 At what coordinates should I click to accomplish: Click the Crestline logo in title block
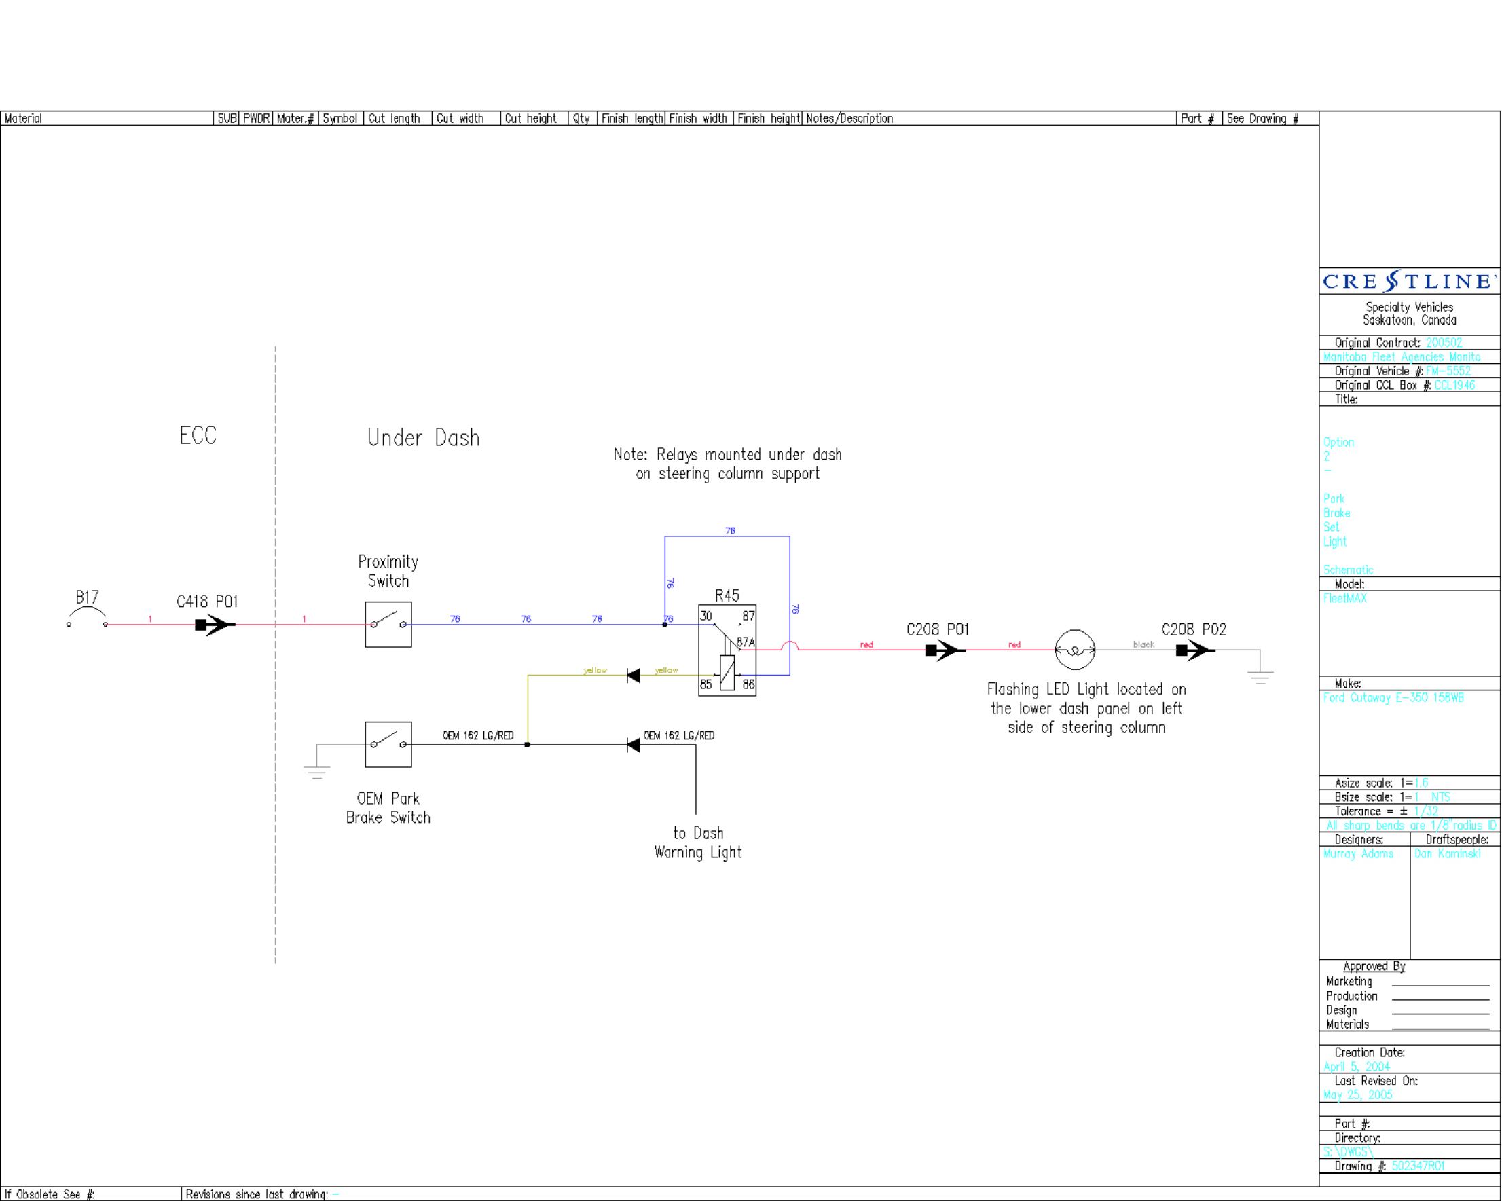[x=1410, y=281]
